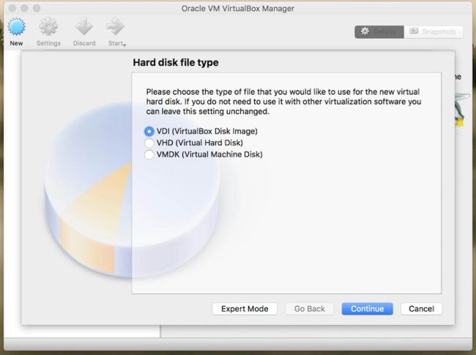Choose VHD (Virtual Hard Disk) radio button

click(x=149, y=143)
